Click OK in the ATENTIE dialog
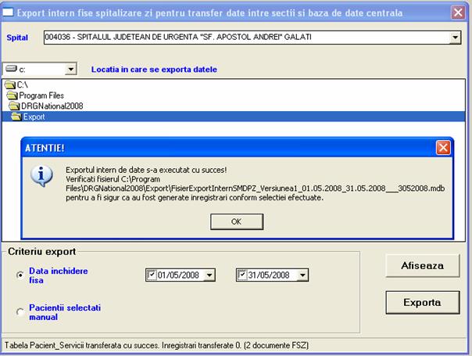The height and width of the screenshot is (356, 472). tap(236, 221)
